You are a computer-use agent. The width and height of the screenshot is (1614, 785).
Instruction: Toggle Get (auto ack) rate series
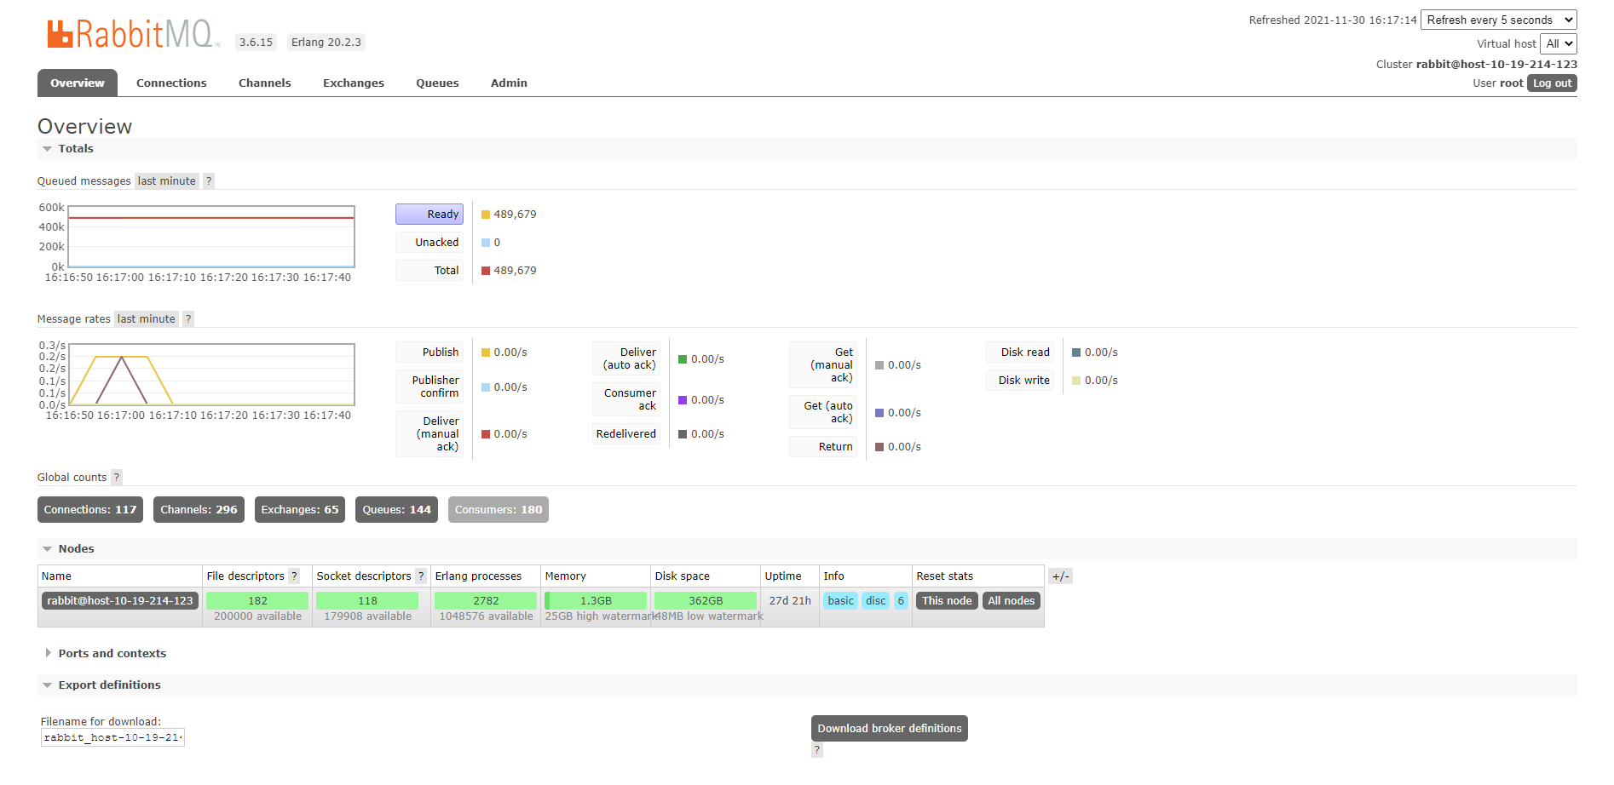823,412
